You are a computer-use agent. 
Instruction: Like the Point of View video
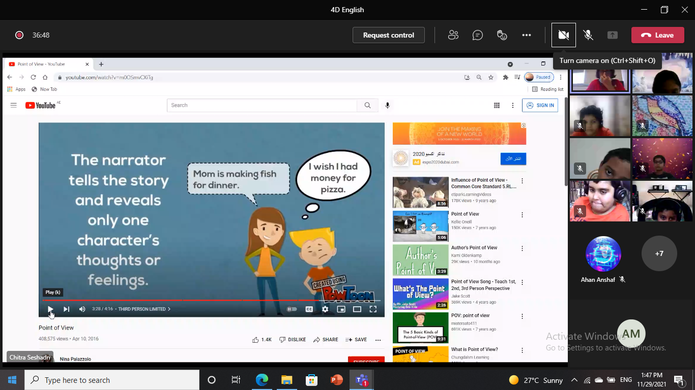[262, 340]
